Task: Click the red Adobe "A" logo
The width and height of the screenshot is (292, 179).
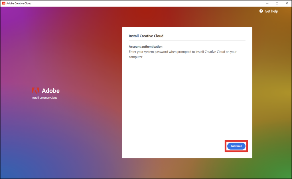Action: coord(35,91)
